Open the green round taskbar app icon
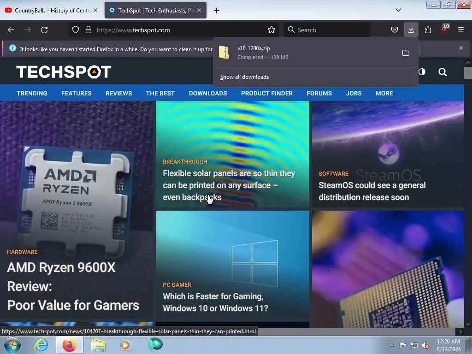Screen dimensions: 472x354 pyautogui.click(x=155, y=344)
